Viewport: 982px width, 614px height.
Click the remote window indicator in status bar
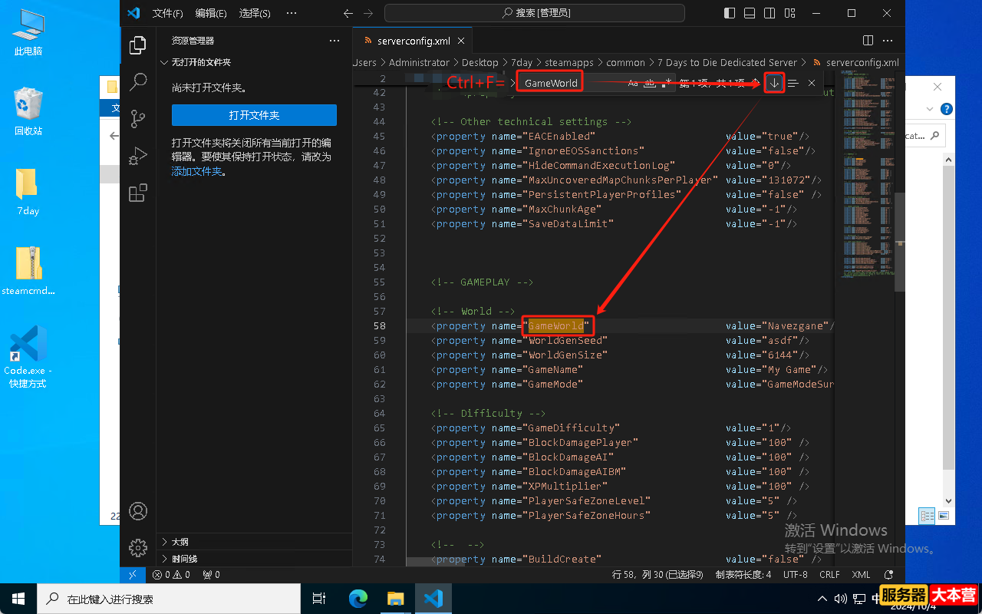pos(133,574)
